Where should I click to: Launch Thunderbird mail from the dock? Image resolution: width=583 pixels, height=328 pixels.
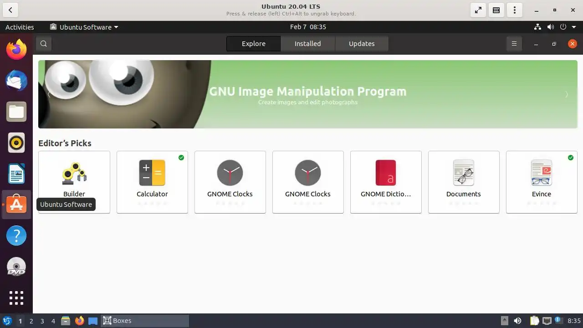(x=16, y=81)
